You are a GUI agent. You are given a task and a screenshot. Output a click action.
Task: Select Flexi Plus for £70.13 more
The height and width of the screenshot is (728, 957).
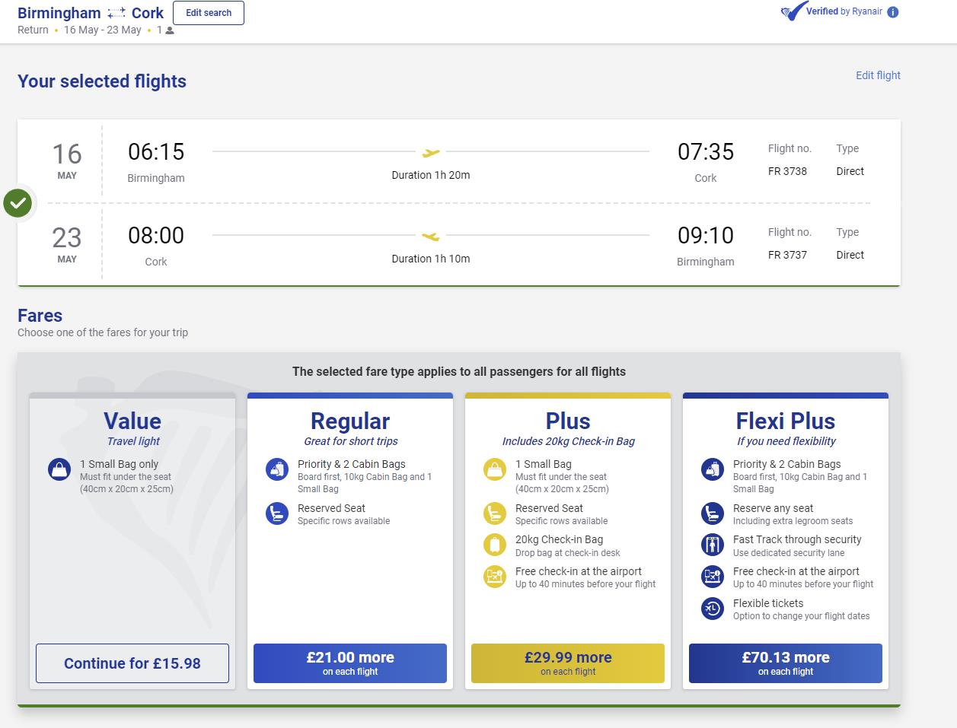pyautogui.click(x=786, y=663)
